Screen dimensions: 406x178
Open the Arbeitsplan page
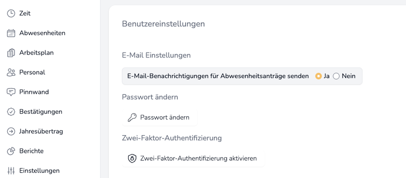pyautogui.click(x=37, y=53)
